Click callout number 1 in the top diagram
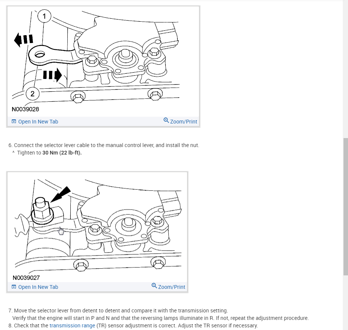 point(44,16)
